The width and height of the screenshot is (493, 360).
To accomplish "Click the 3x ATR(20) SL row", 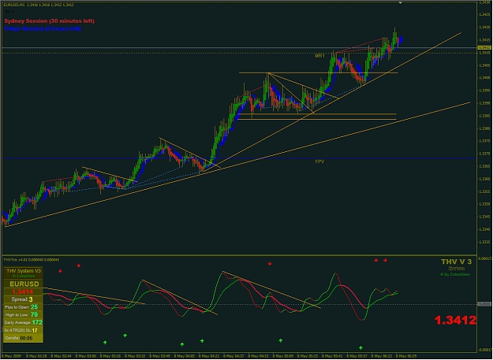I will pos(23,330).
